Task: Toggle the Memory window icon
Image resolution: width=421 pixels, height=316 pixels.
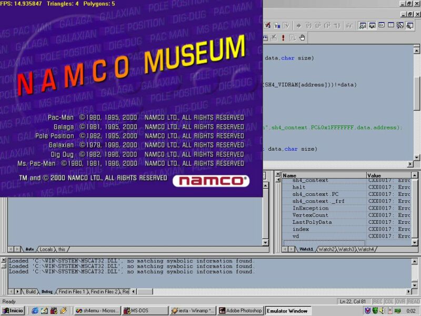Action: (391, 25)
